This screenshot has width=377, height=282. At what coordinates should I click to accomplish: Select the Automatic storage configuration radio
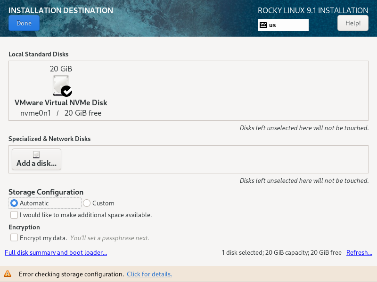[14, 203]
